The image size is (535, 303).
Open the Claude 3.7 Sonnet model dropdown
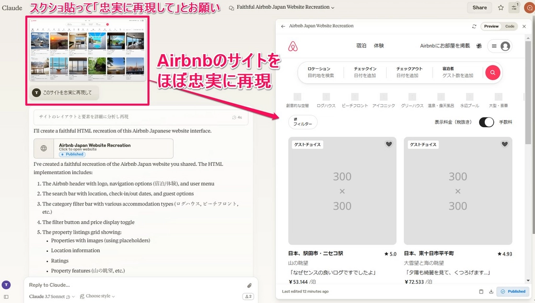(x=52, y=297)
